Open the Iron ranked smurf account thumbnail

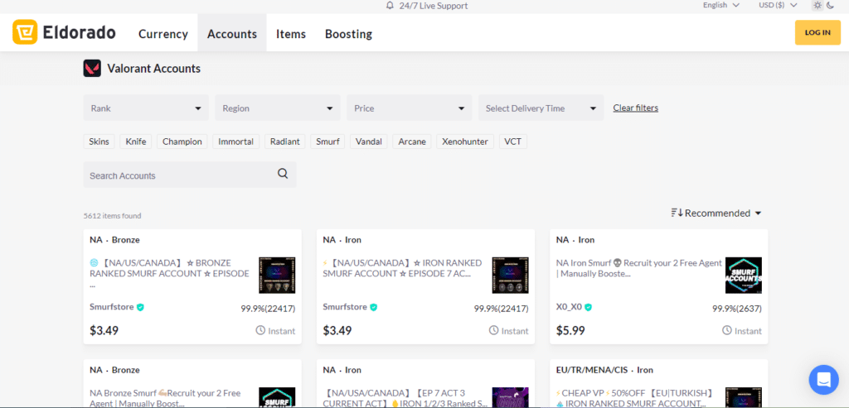coord(510,275)
